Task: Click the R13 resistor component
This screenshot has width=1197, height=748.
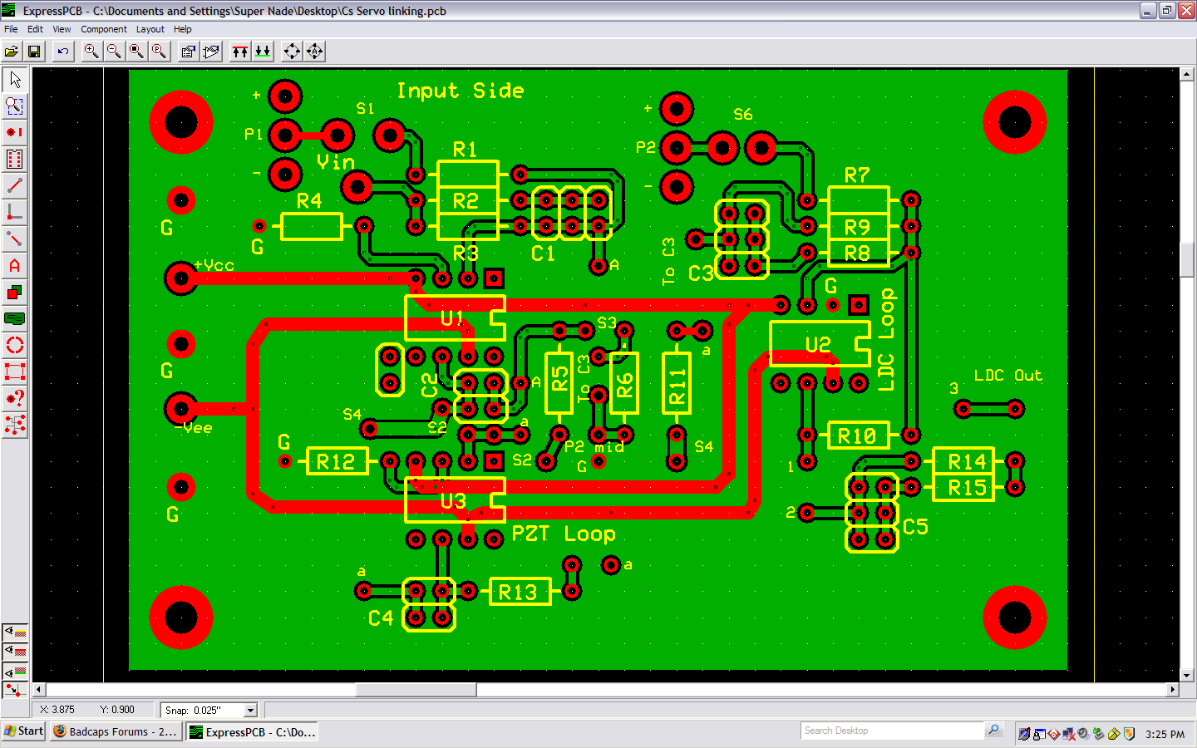Action: click(x=520, y=592)
